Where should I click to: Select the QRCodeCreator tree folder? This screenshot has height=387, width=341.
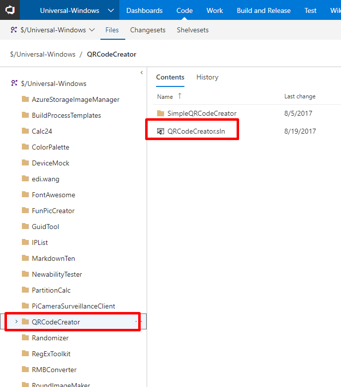56,322
